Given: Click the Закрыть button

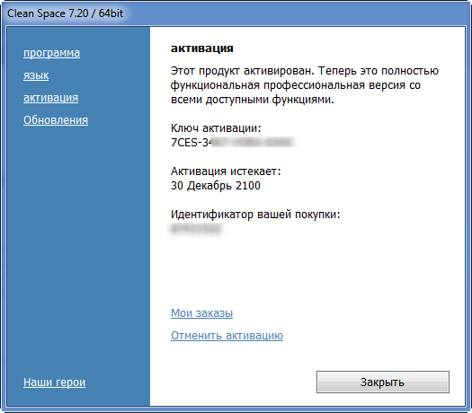Looking at the screenshot, I should tap(383, 382).
